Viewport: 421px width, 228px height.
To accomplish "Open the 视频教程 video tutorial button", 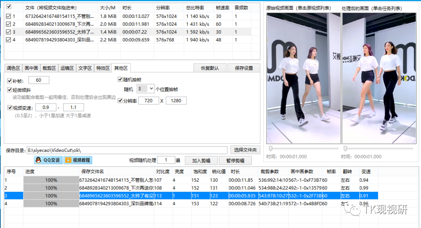I will click(x=78, y=160).
